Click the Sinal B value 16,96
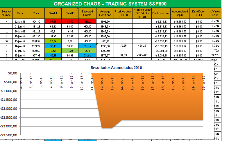 pos(70,31)
